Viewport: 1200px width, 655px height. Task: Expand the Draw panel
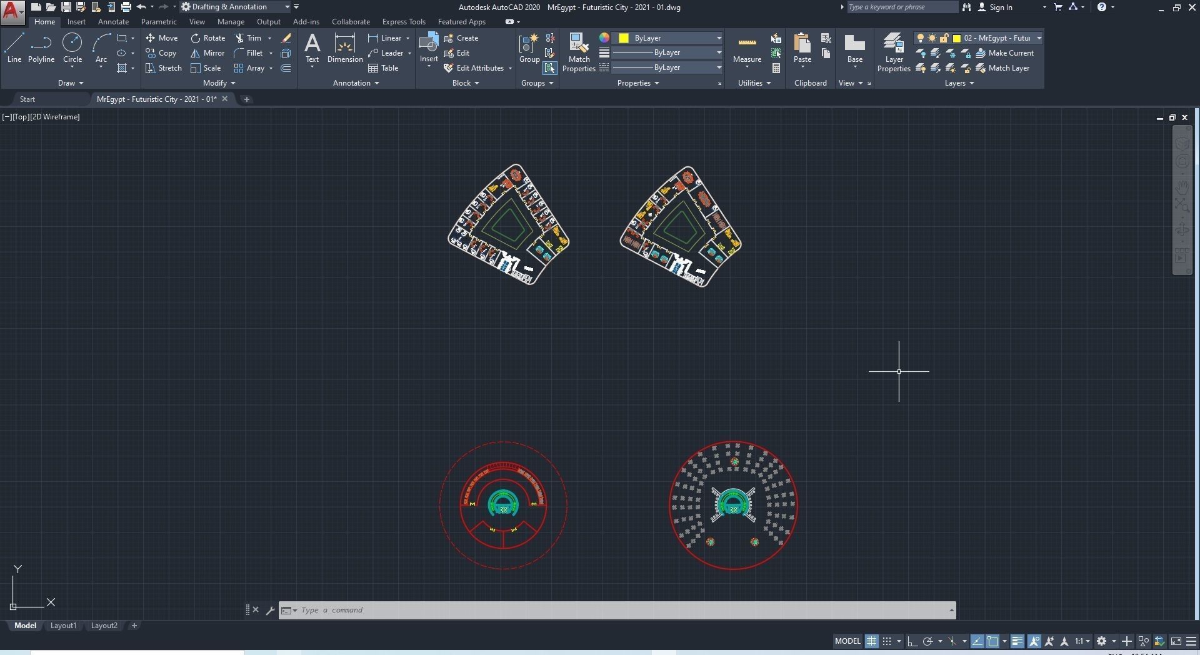(x=71, y=83)
